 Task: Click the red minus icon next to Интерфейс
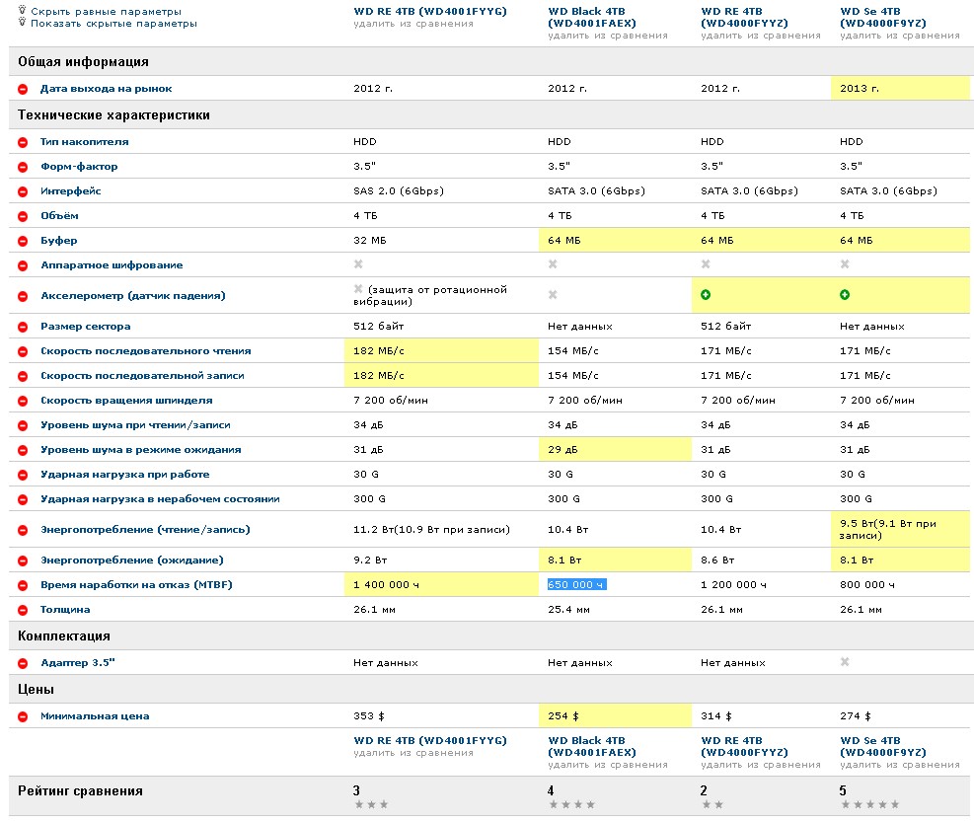pyautogui.click(x=23, y=191)
